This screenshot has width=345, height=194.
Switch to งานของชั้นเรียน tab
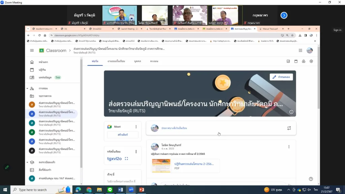(x=116, y=61)
